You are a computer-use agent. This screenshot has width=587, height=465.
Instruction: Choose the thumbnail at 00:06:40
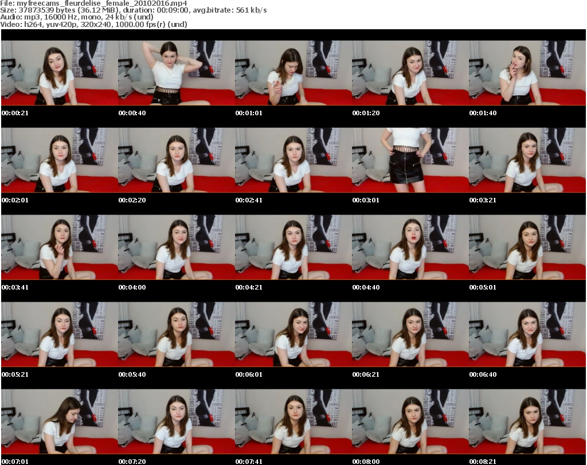pos(527,334)
